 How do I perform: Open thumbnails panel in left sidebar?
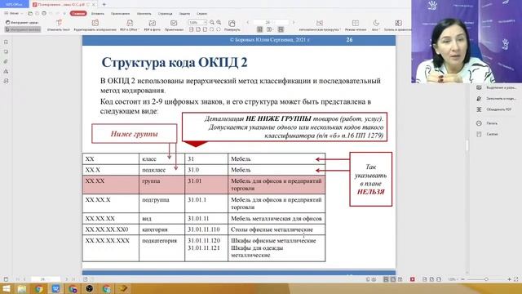6,51
